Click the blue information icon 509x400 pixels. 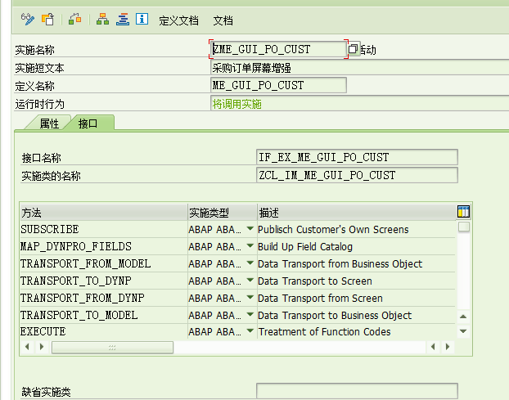[x=142, y=19]
